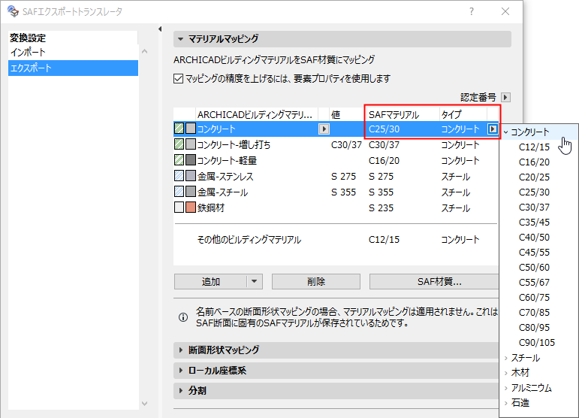The image size is (579, 418).
Task: Choose C20/25 from the material popup
Action: 534,177
